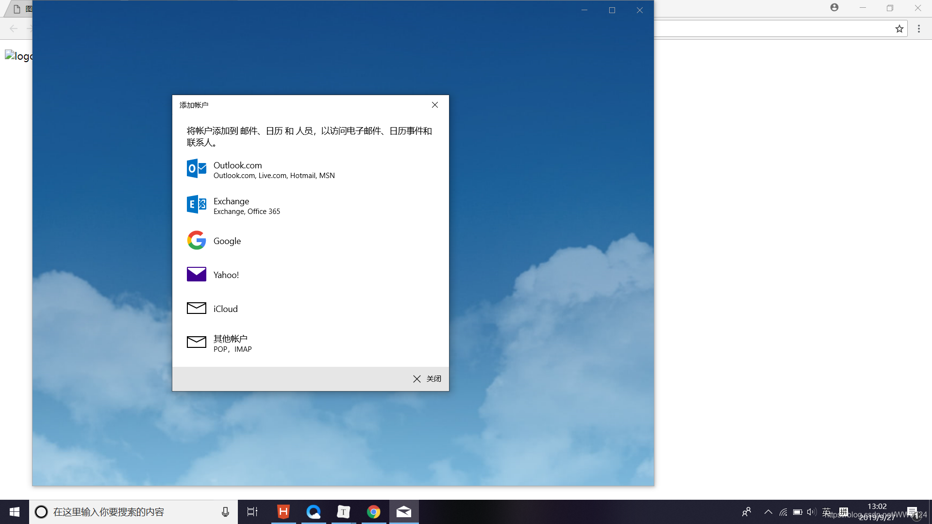Click the purple Yahoo envelope icon
This screenshot has width=932, height=524.
197,274
